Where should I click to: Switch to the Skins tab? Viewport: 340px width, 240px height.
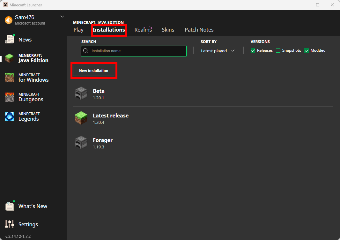(x=168, y=30)
